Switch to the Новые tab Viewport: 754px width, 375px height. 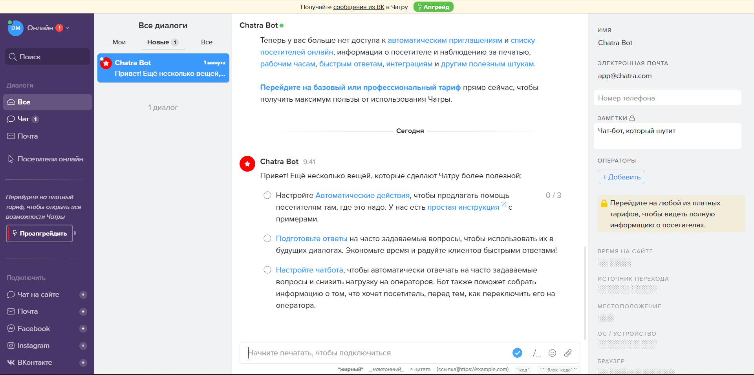(163, 42)
